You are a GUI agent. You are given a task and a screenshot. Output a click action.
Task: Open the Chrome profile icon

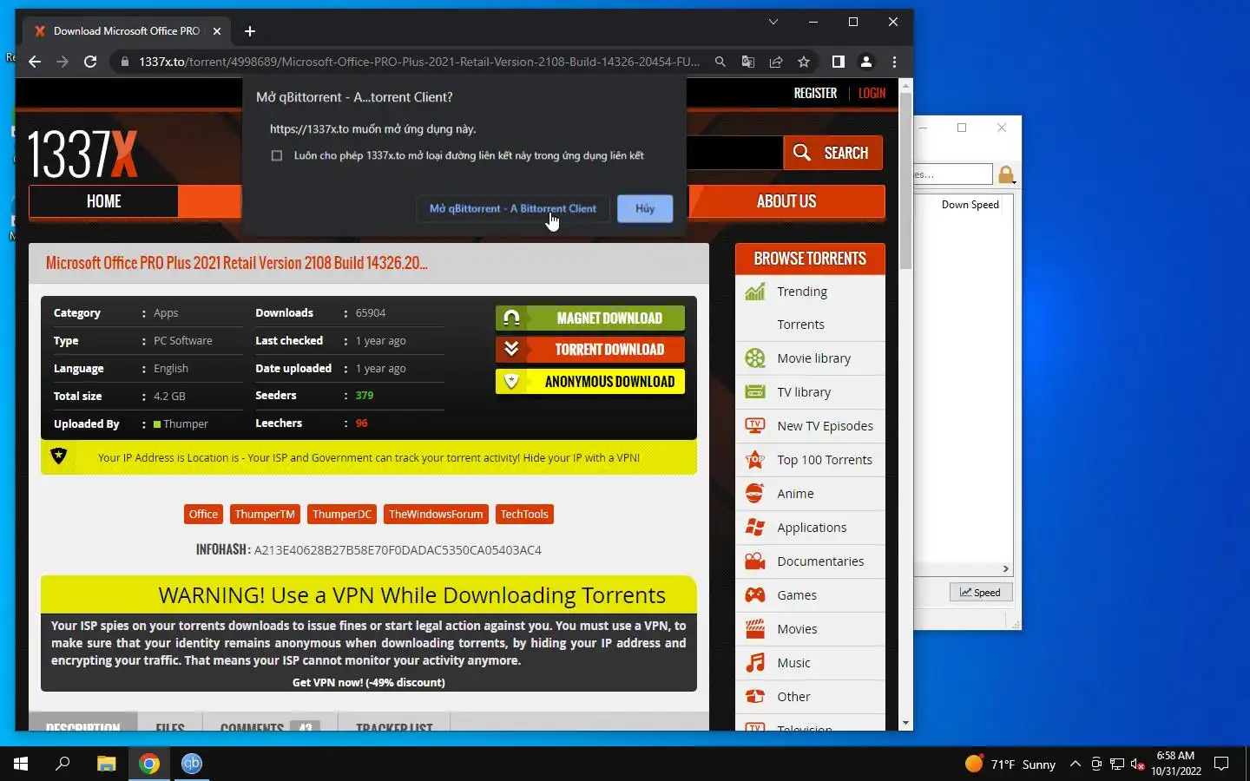point(865,62)
